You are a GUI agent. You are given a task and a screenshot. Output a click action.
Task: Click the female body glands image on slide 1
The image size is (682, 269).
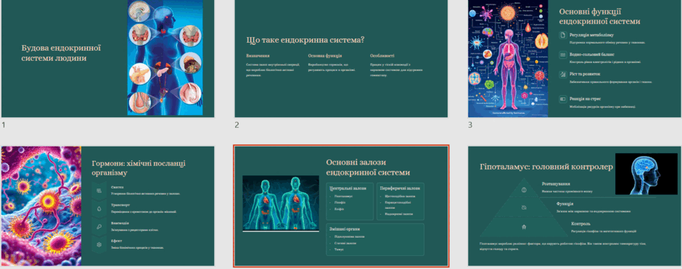(165, 57)
